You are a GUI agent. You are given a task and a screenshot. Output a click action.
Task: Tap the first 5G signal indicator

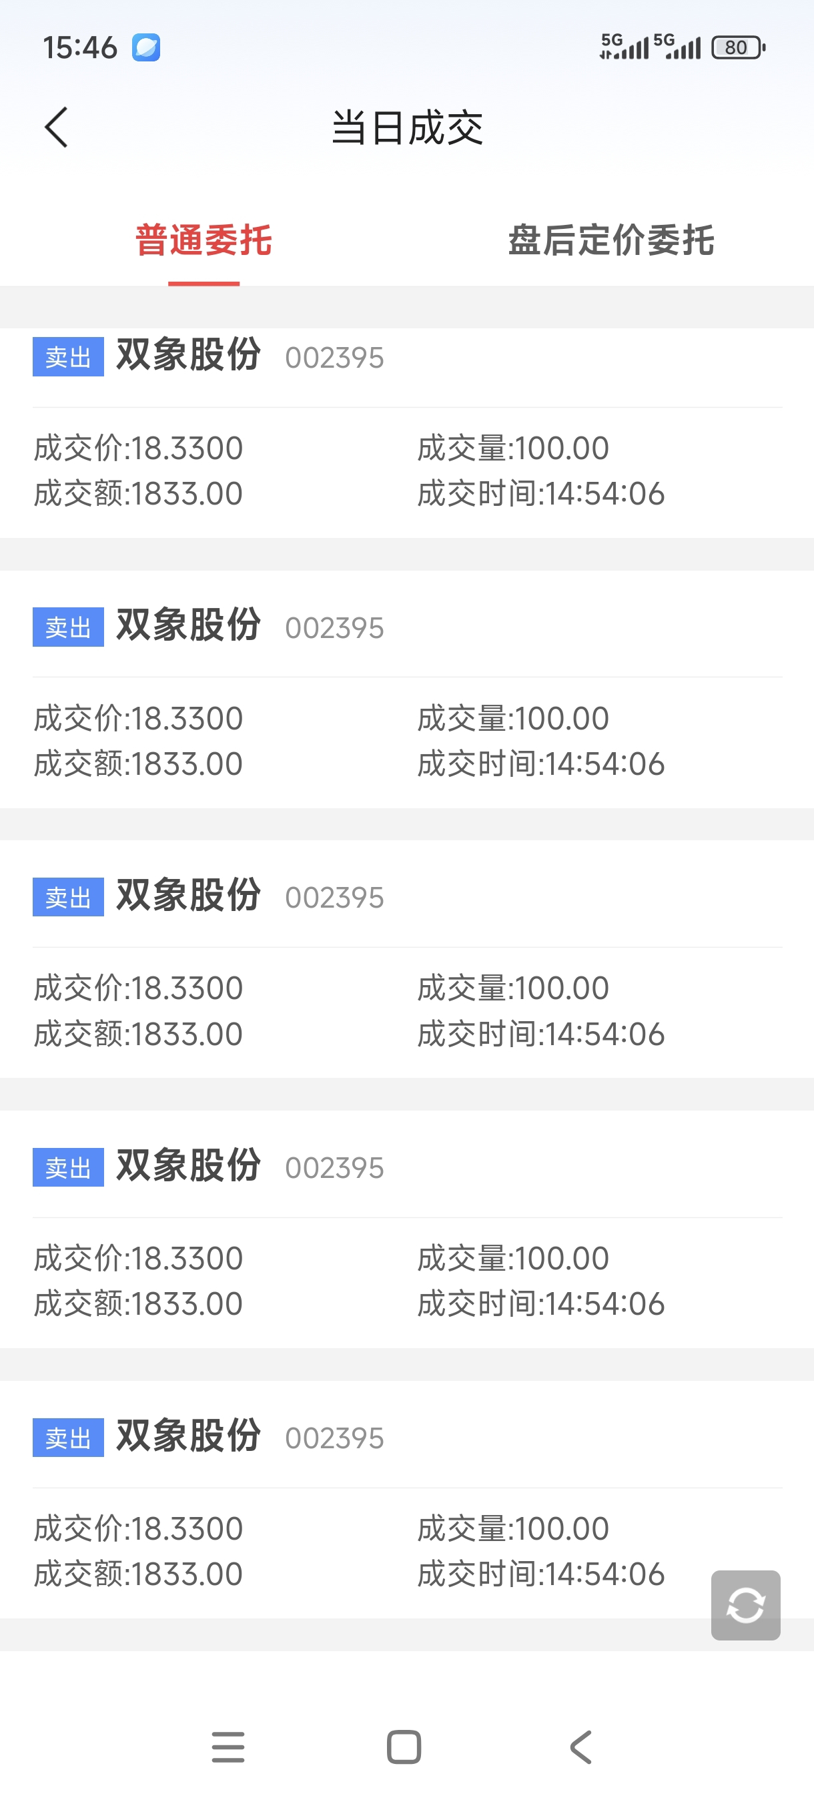click(x=624, y=46)
